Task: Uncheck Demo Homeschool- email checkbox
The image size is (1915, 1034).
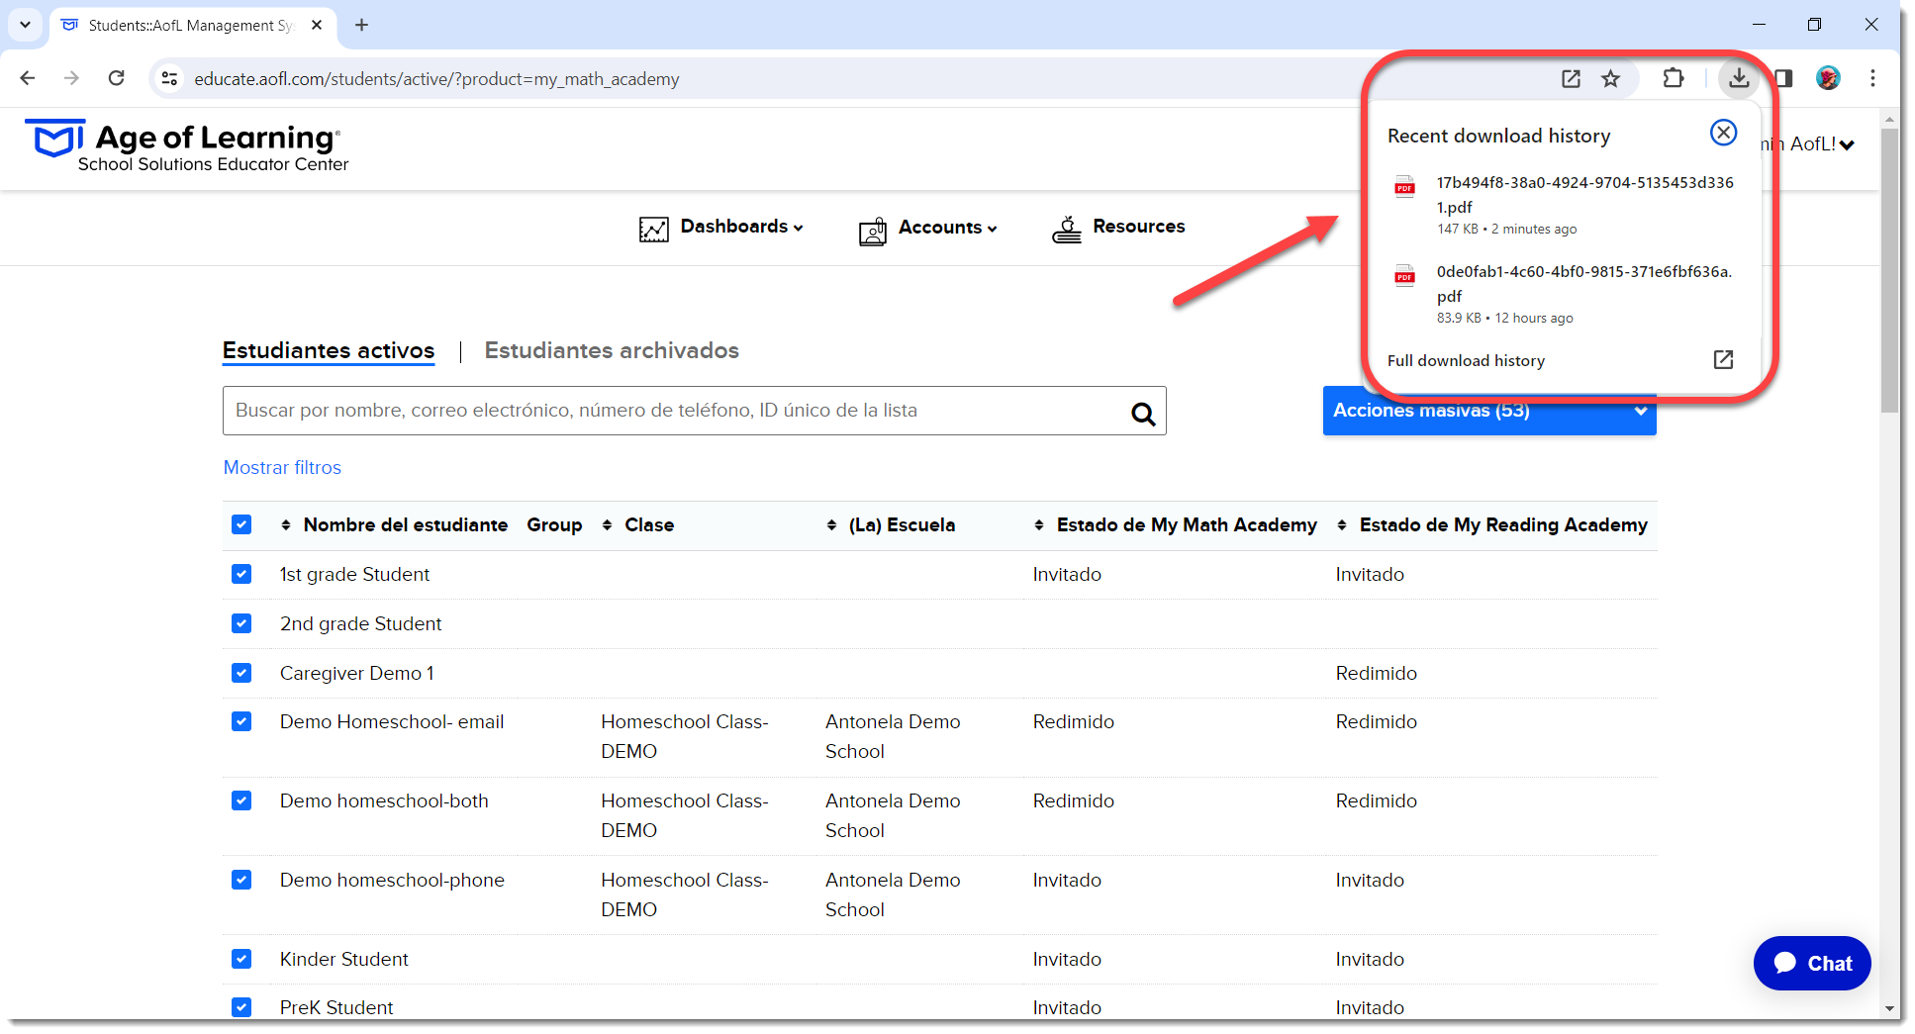Action: tap(241, 721)
